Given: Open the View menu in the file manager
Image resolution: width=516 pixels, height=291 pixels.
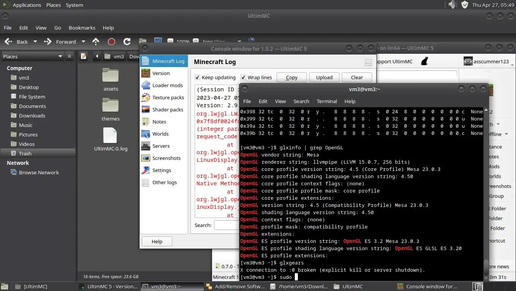Looking at the screenshot, I should click(x=41, y=28).
